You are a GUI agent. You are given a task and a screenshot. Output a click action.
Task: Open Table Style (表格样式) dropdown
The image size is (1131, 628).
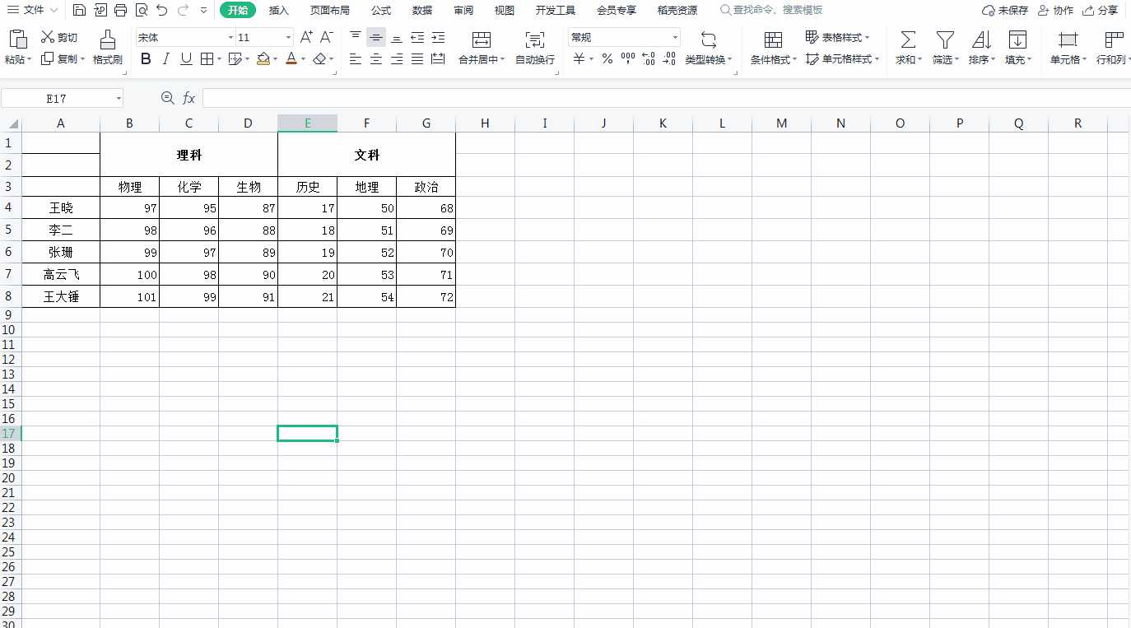click(x=837, y=38)
